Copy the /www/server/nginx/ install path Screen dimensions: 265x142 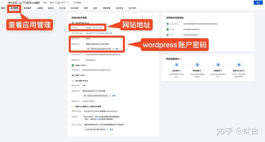[199, 29]
